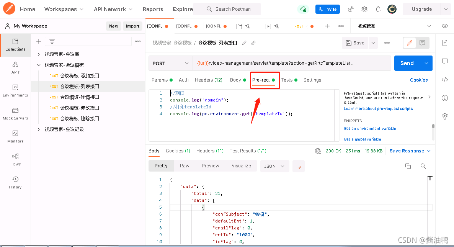Screen dimensions: 454x247
Task: Click Get an environment variable snippet
Action: coord(370,129)
